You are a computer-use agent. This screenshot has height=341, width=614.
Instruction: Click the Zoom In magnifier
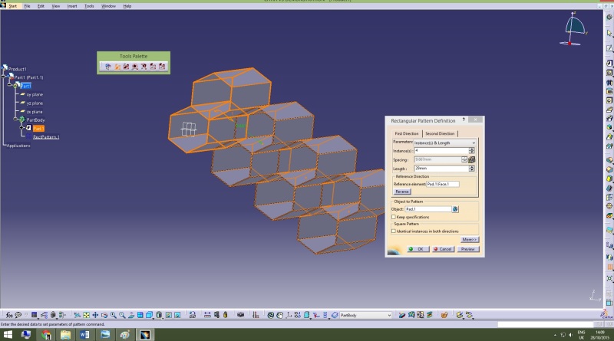113,315
